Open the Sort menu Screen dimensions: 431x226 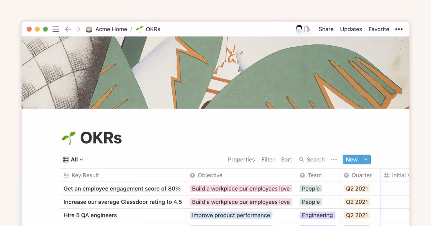pos(286,159)
